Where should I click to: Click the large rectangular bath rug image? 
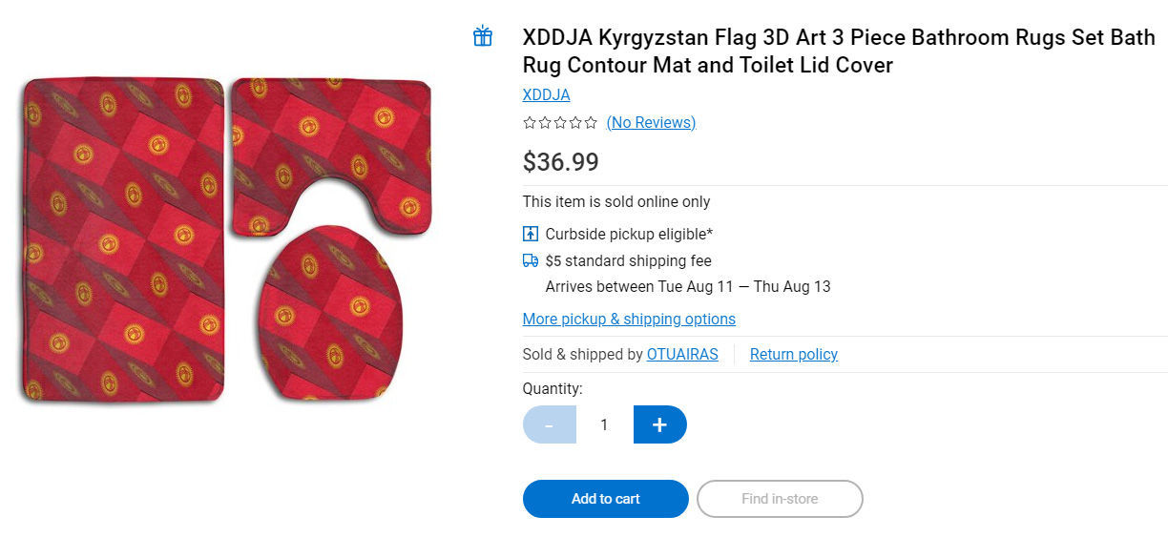(122, 238)
